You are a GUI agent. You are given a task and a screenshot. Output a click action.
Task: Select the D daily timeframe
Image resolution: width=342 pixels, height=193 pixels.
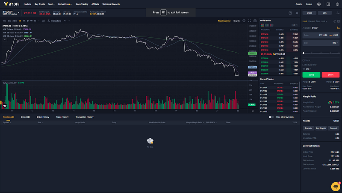[x=28, y=21]
